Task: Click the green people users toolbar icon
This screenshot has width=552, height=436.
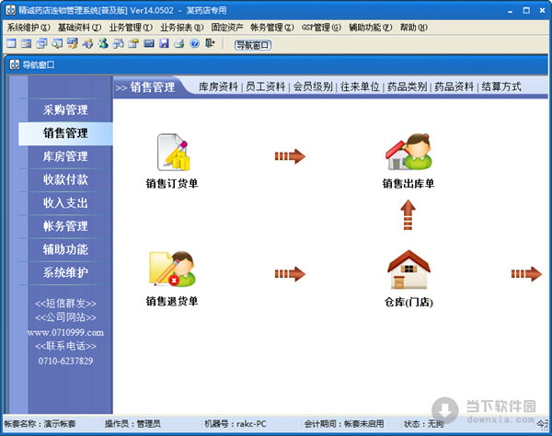Action: 103,43
